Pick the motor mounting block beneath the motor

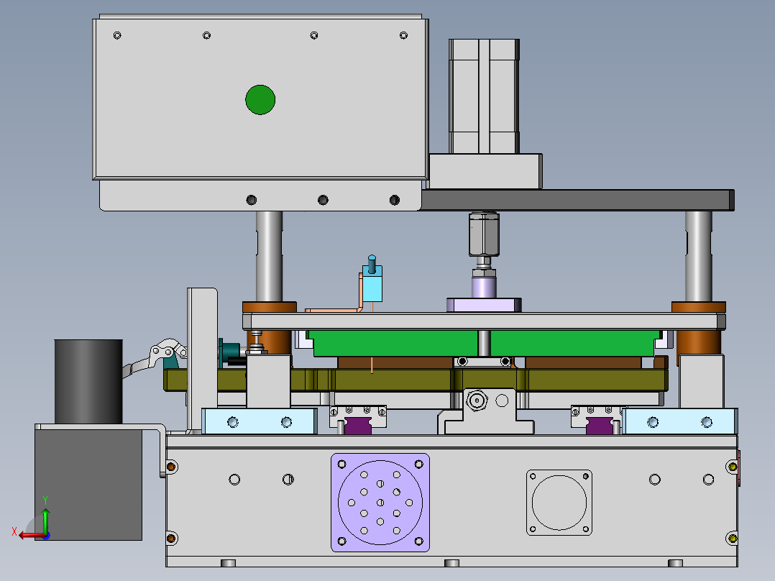coord(485,171)
